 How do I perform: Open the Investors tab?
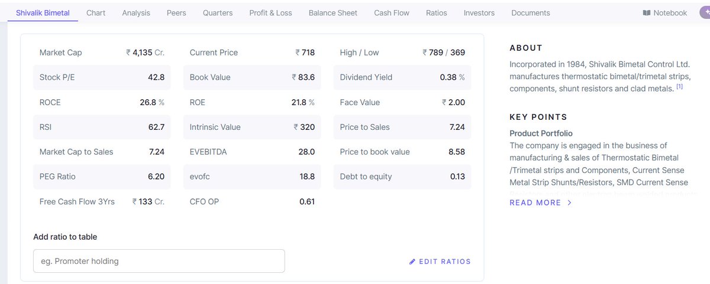(479, 13)
